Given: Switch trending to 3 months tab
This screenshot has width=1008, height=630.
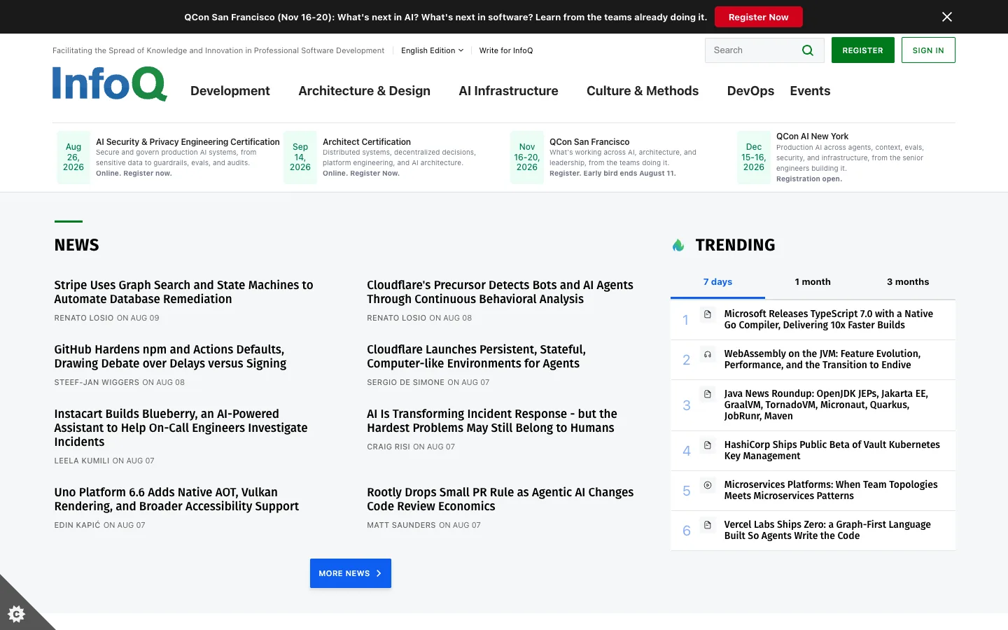Looking at the screenshot, I should [908, 282].
